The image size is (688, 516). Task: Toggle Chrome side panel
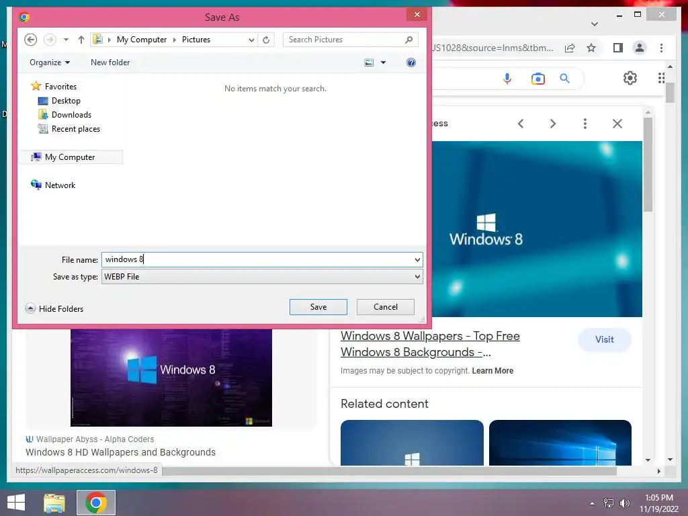click(x=618, y=48)
